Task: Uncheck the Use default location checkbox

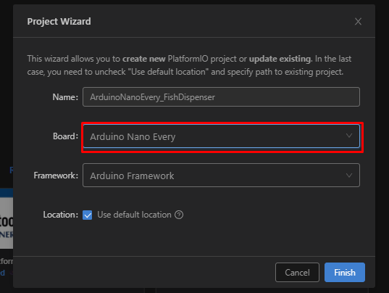Action: [x=88, y=215]
